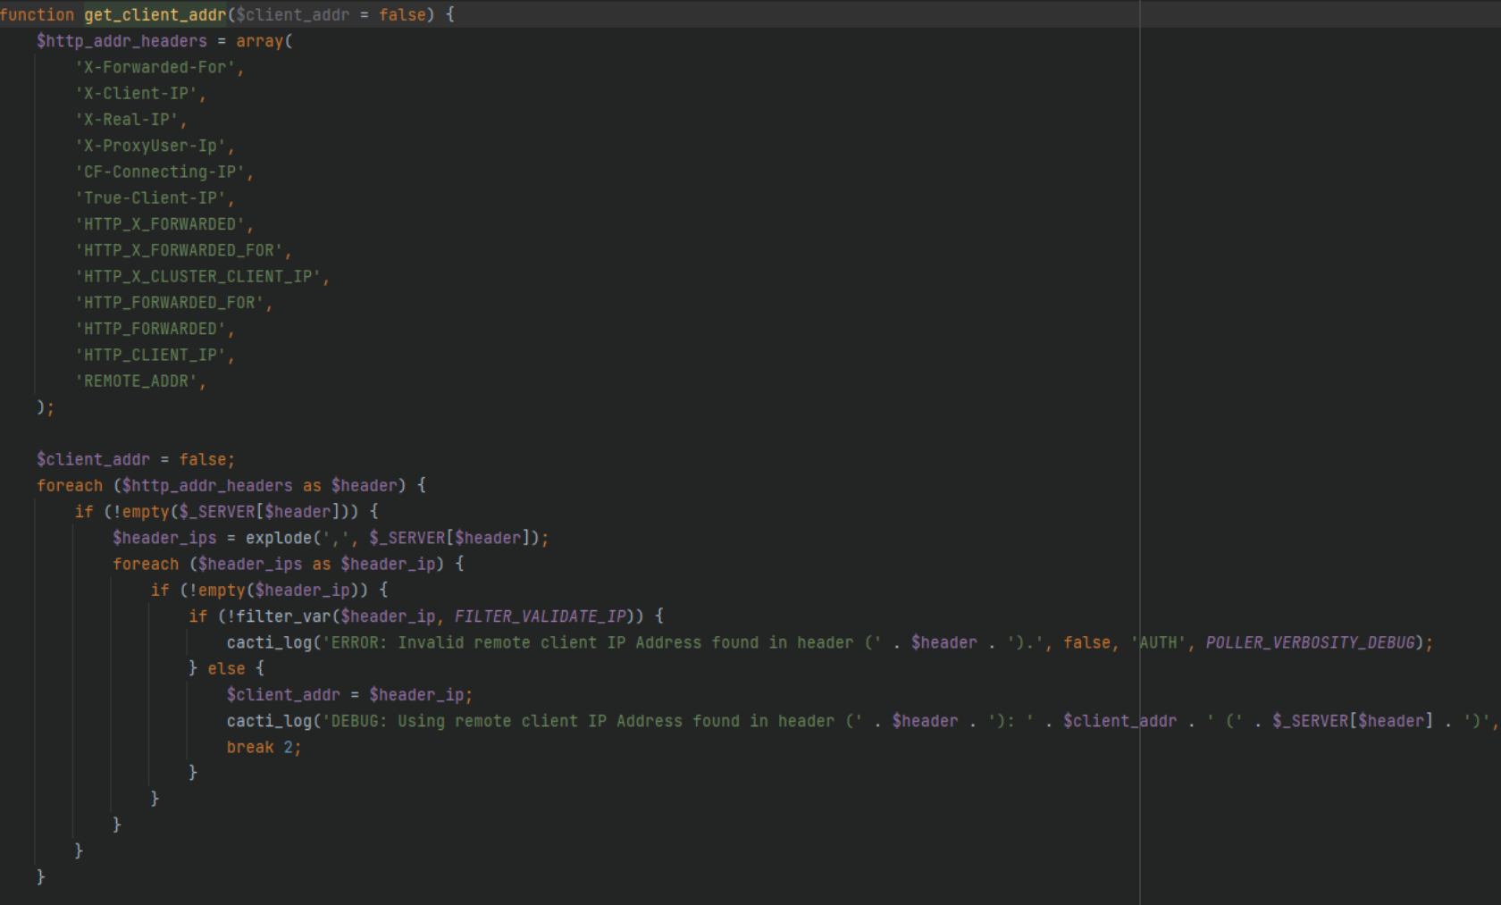Click the 'CF-Connecting-IP' string

[160, 172]
